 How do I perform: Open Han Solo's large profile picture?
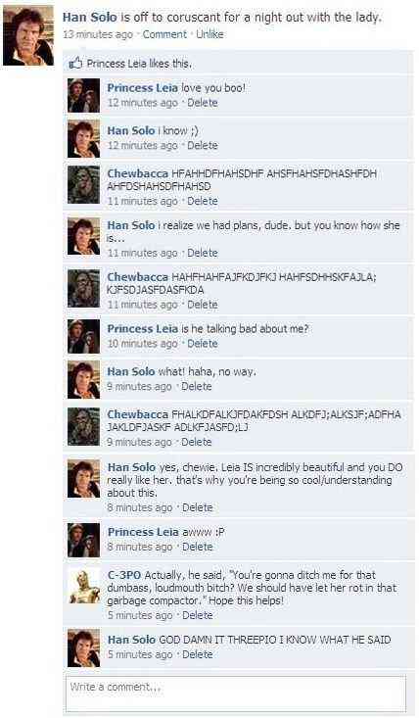28,36
